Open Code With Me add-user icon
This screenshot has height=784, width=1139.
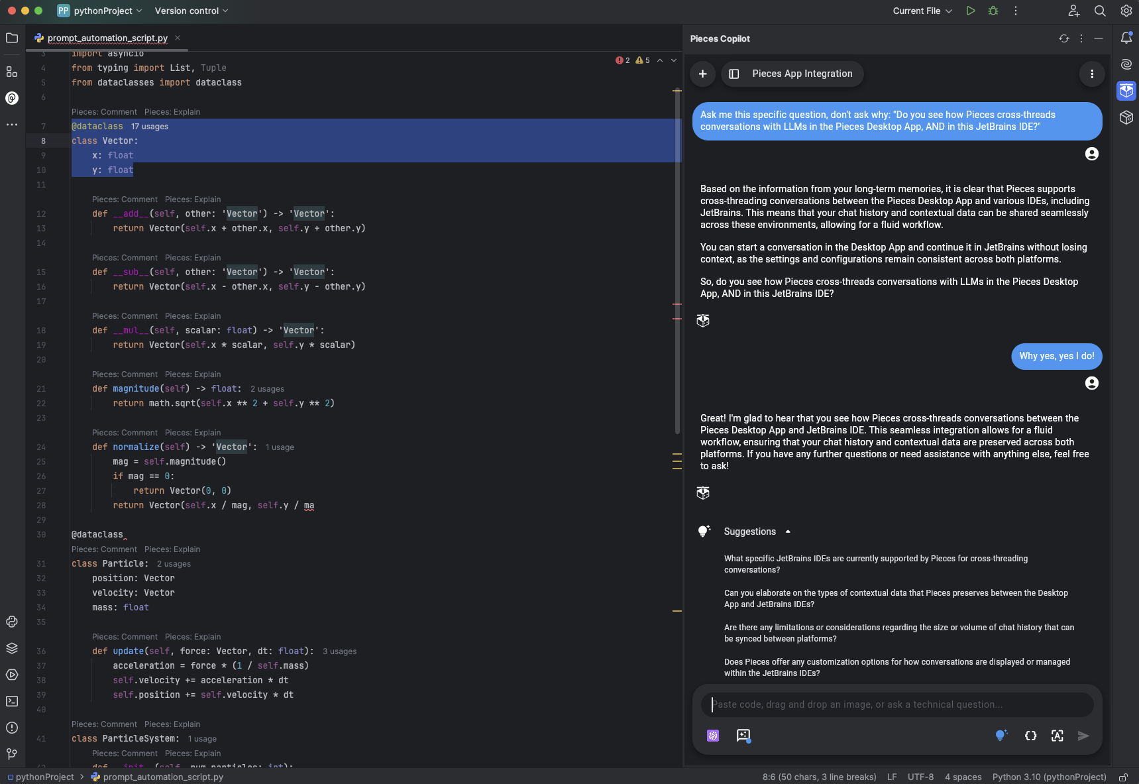[x=1074, y=11]
